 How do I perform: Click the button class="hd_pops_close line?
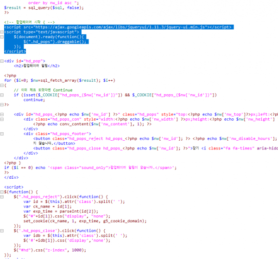(x=156, y=149)
